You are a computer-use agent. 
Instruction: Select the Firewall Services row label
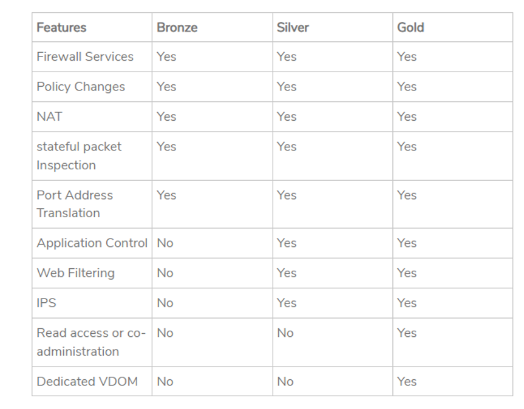click(x=85, y=56)
